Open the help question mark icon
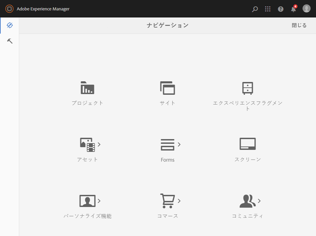The width and height of the screenshot is (316, 236). 281,9
